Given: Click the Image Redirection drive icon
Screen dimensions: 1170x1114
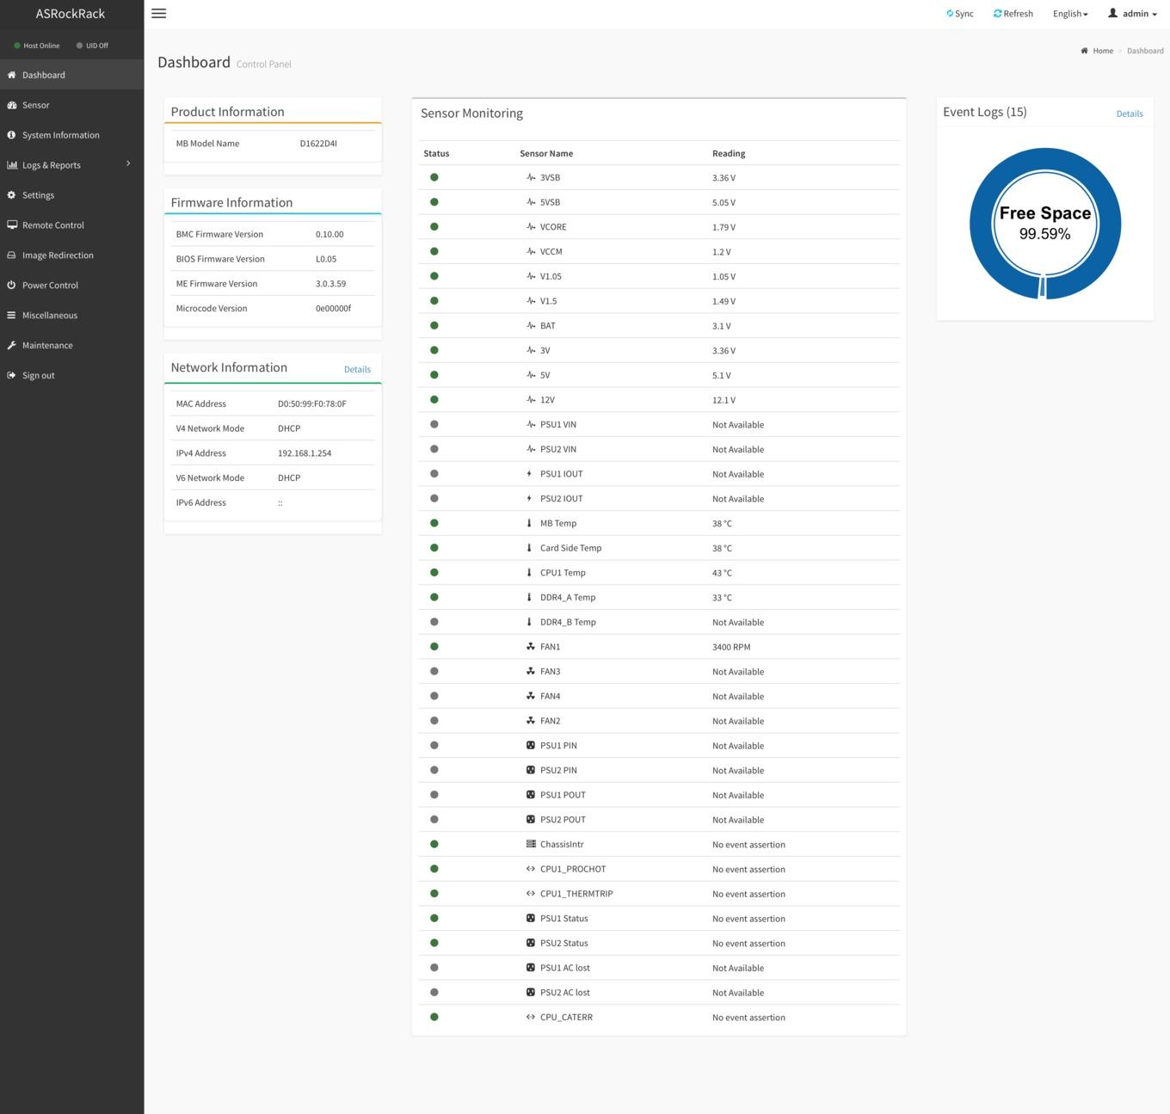Looking at the screenshot, I should [11, 255].
